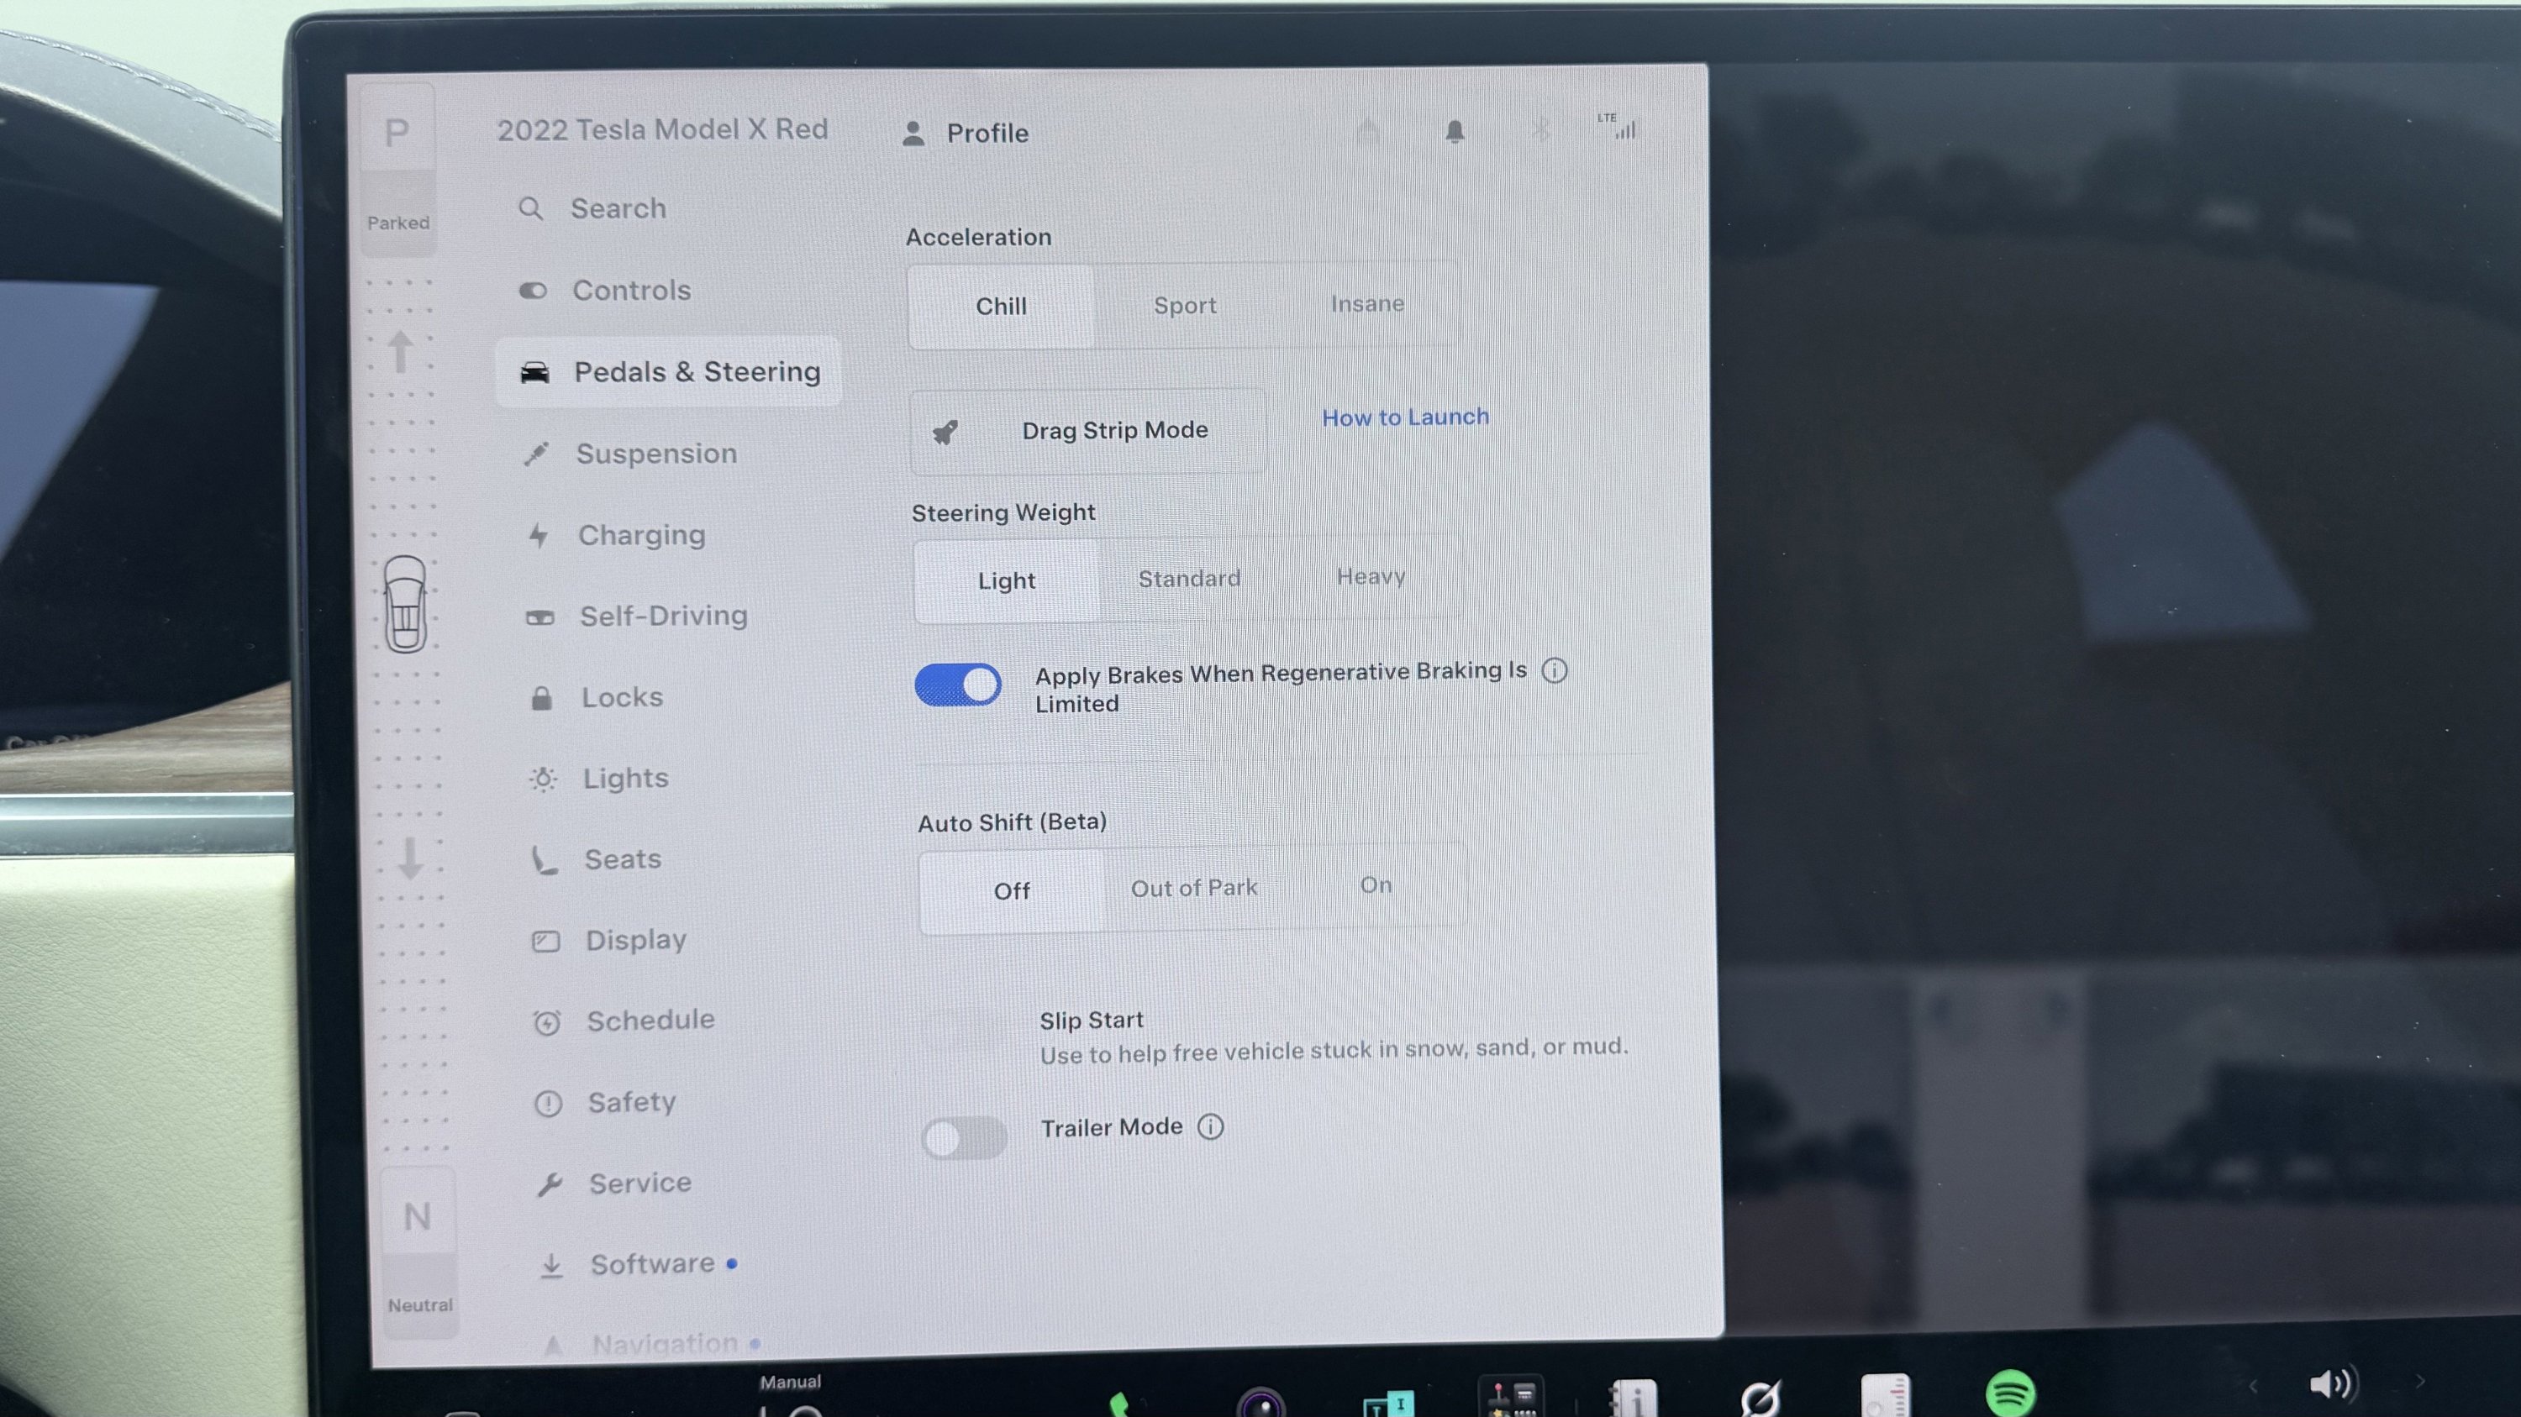The image size is (2521, 1417).
Task: Open the white ruler-style dock app
Action: click(1885, 1395)
